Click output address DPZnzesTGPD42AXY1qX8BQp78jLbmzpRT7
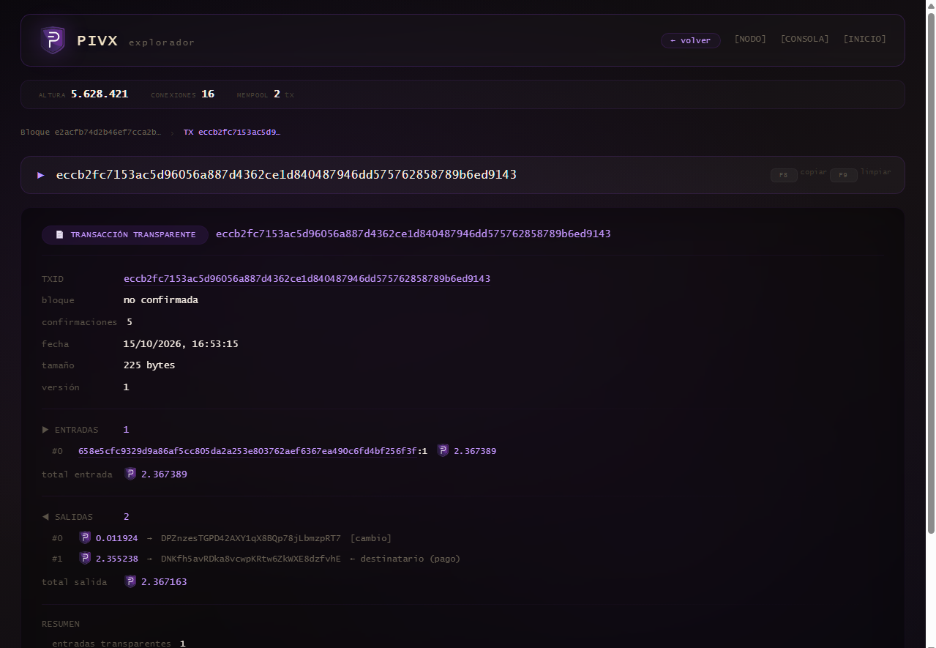Viewport: 936px width, 648px height. click(251, 538)
